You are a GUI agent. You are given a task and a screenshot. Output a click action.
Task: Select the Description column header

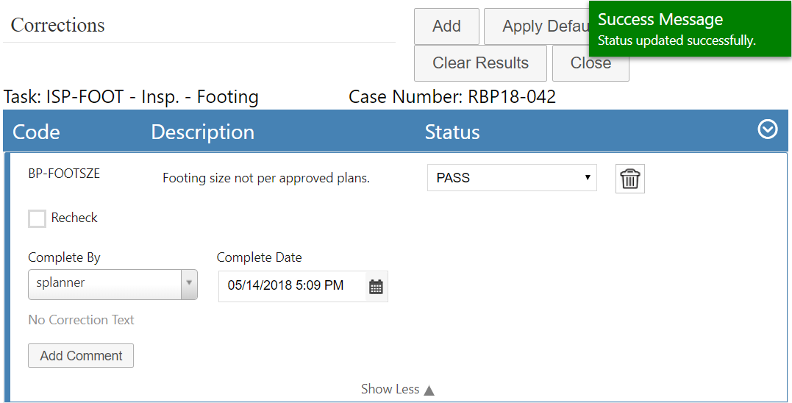(202, 132)
